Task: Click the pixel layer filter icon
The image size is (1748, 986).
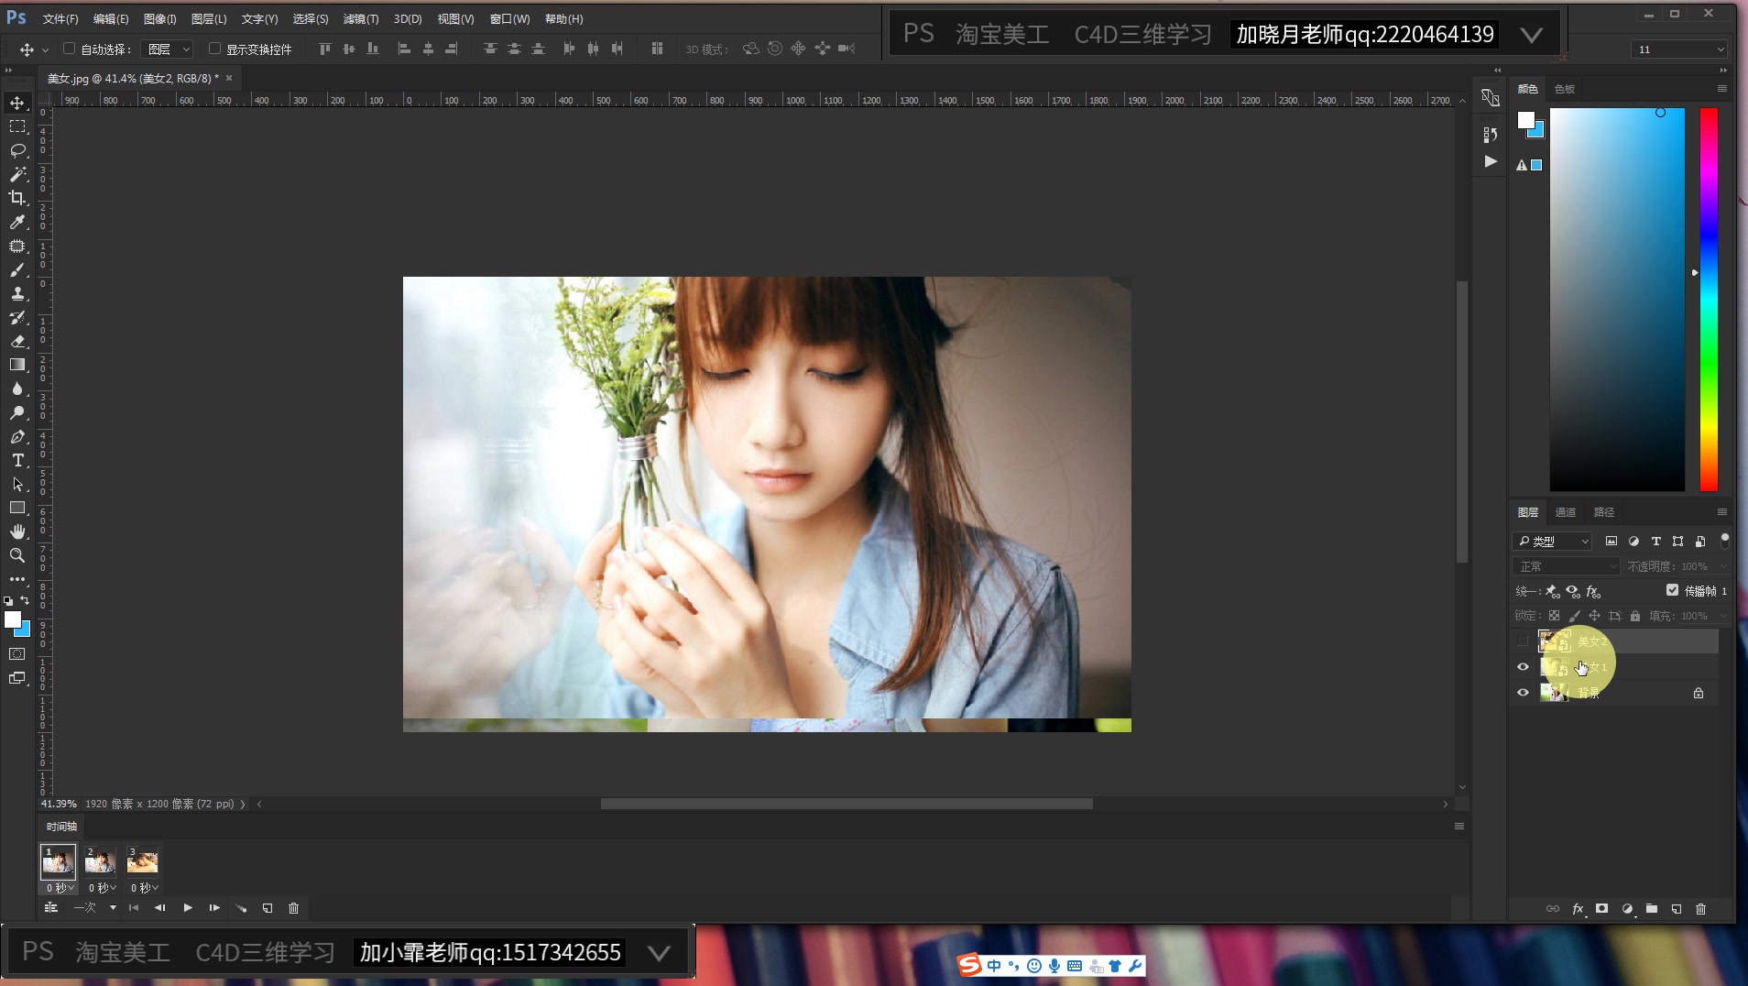Action: pyautogui.click(x=1611, y=542)
